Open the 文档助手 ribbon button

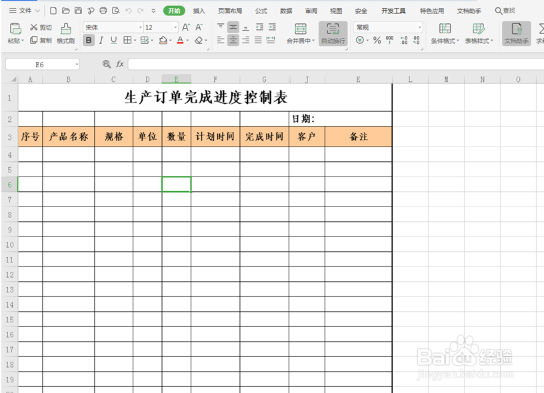516,33
